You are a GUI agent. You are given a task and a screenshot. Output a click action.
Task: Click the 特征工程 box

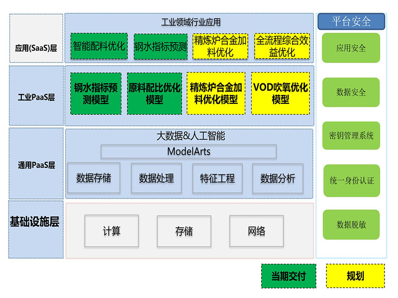click(x=217, y=178)
